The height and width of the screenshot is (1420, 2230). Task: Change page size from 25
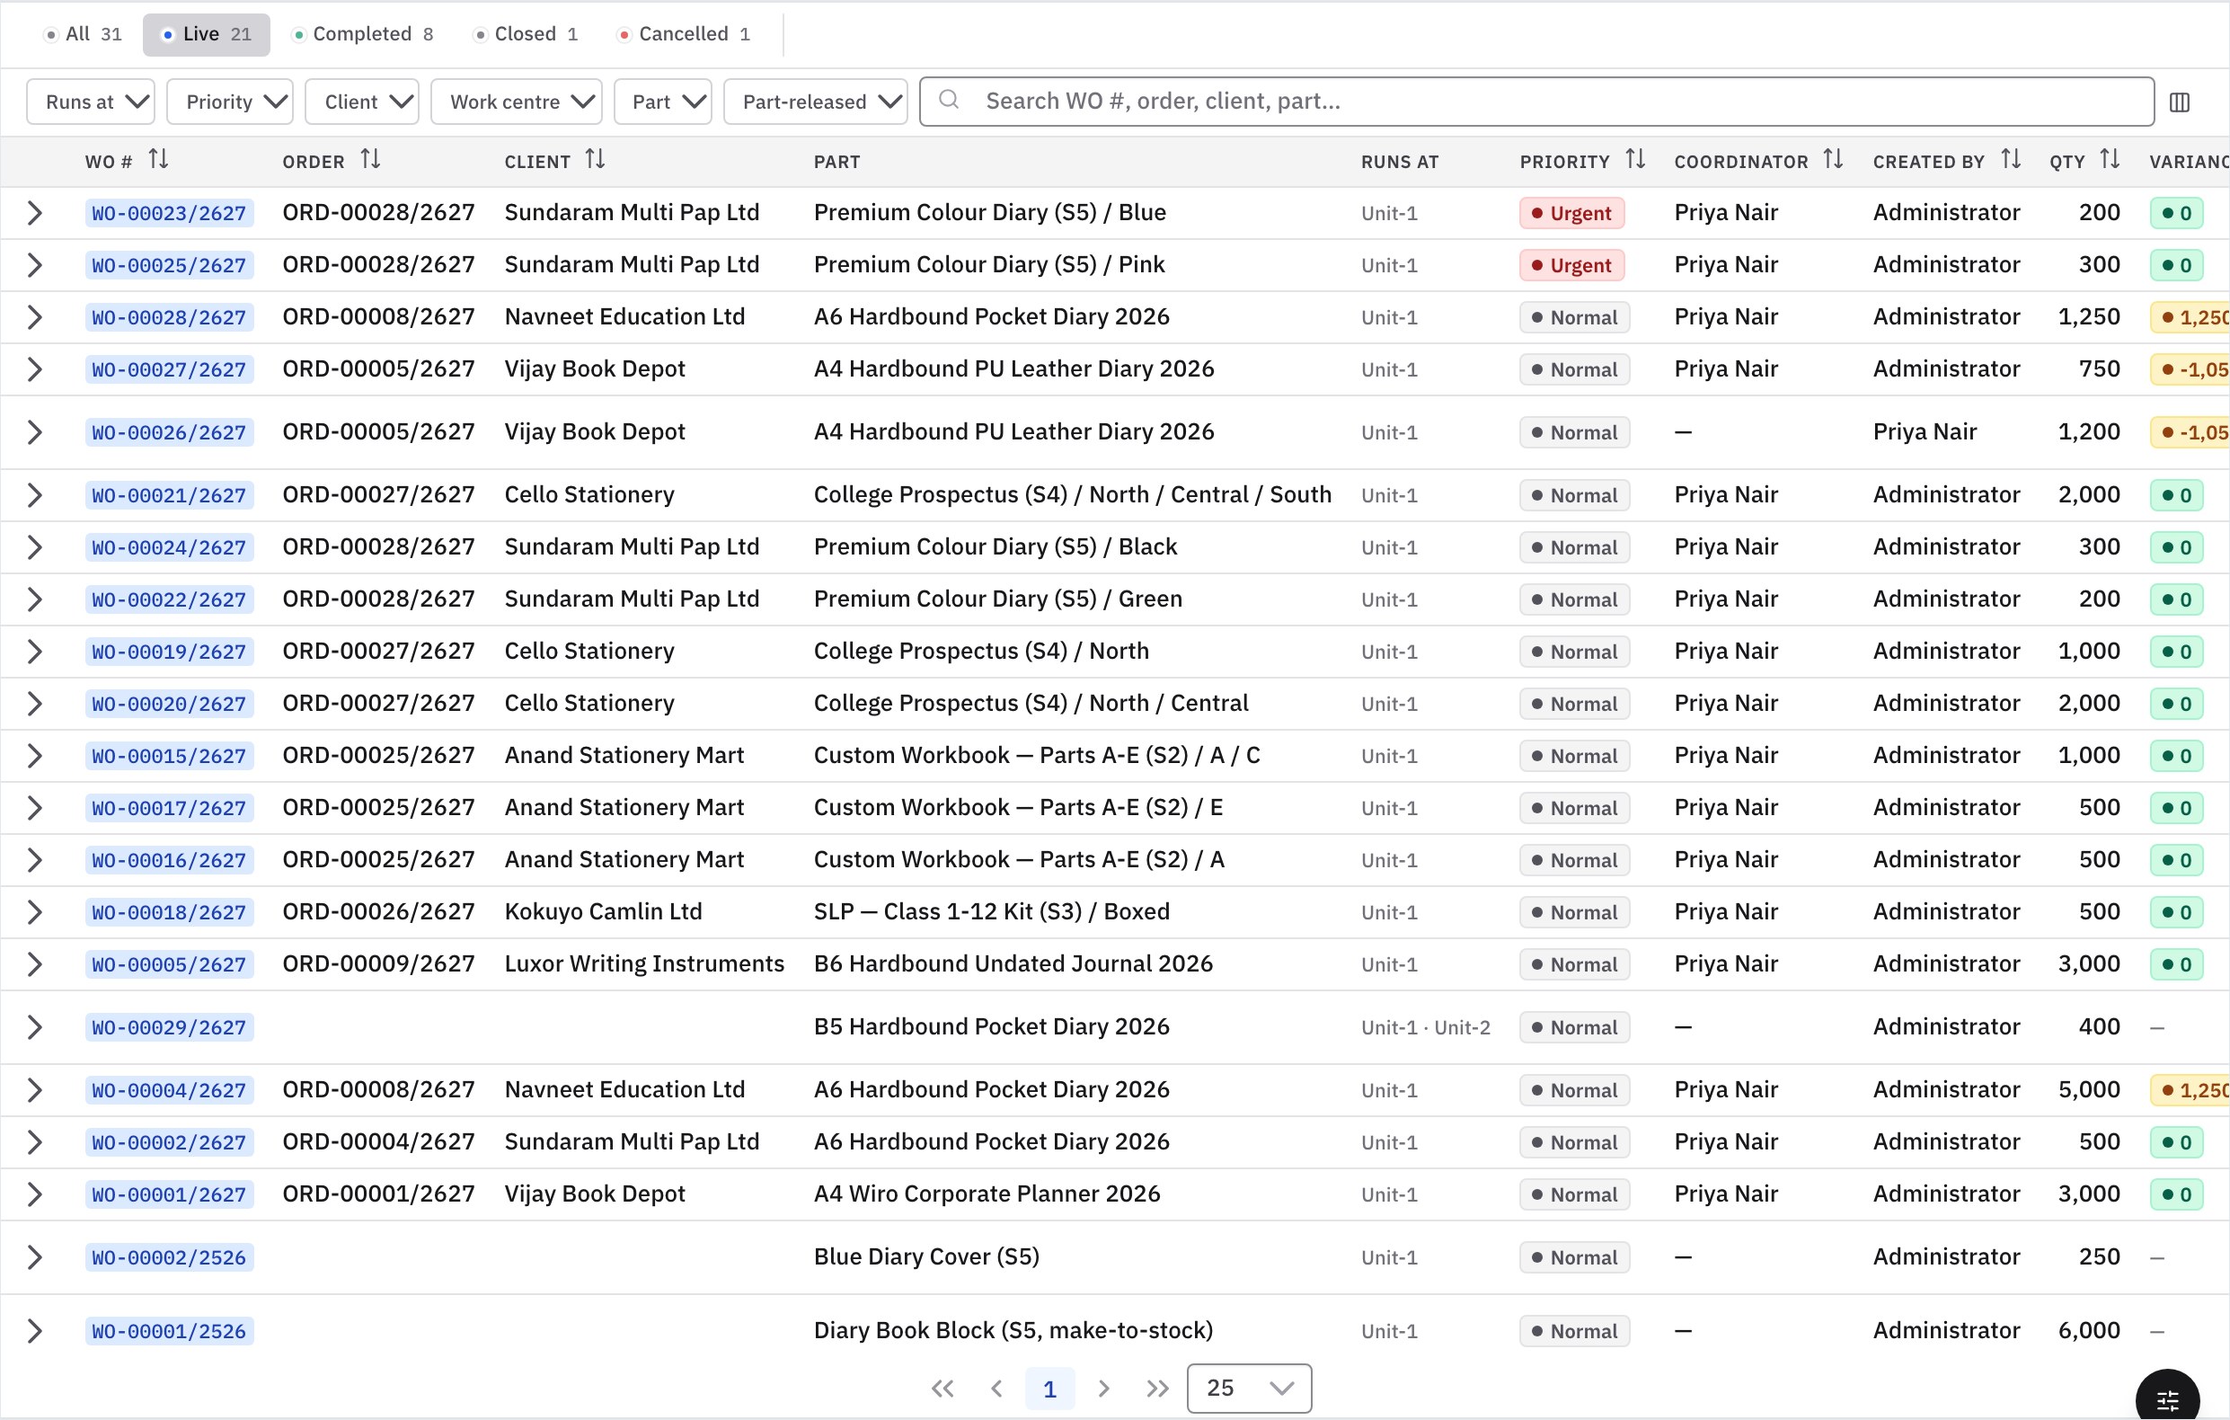tap(1248, 1388)
